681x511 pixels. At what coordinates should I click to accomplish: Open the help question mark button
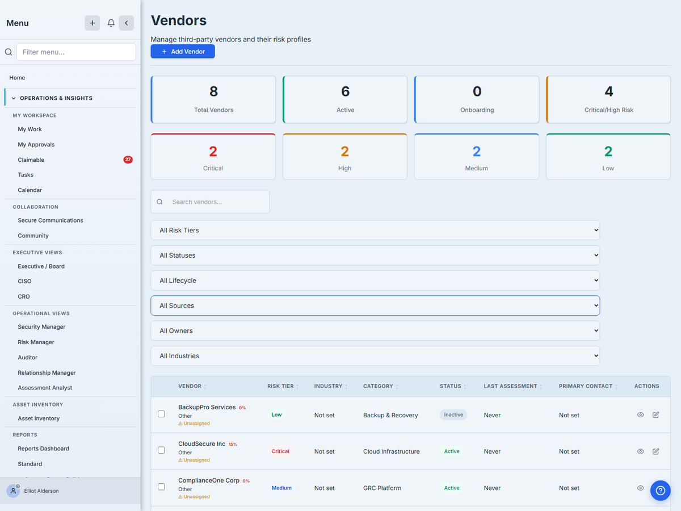660,490
